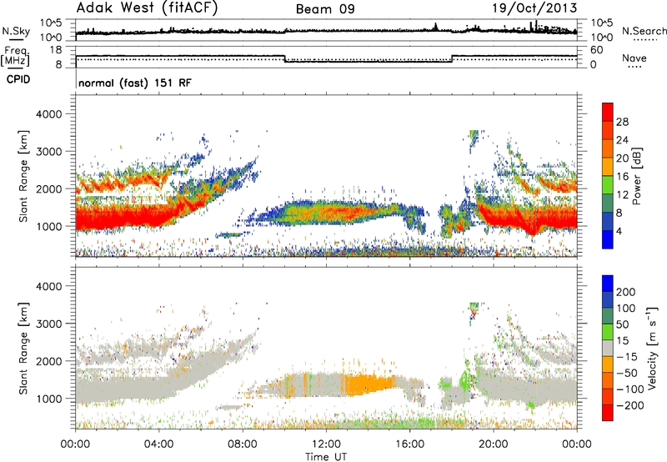This screenshot has width=667, height=462.
Task: Click the 'CPID' label
Action: point(18,79)
